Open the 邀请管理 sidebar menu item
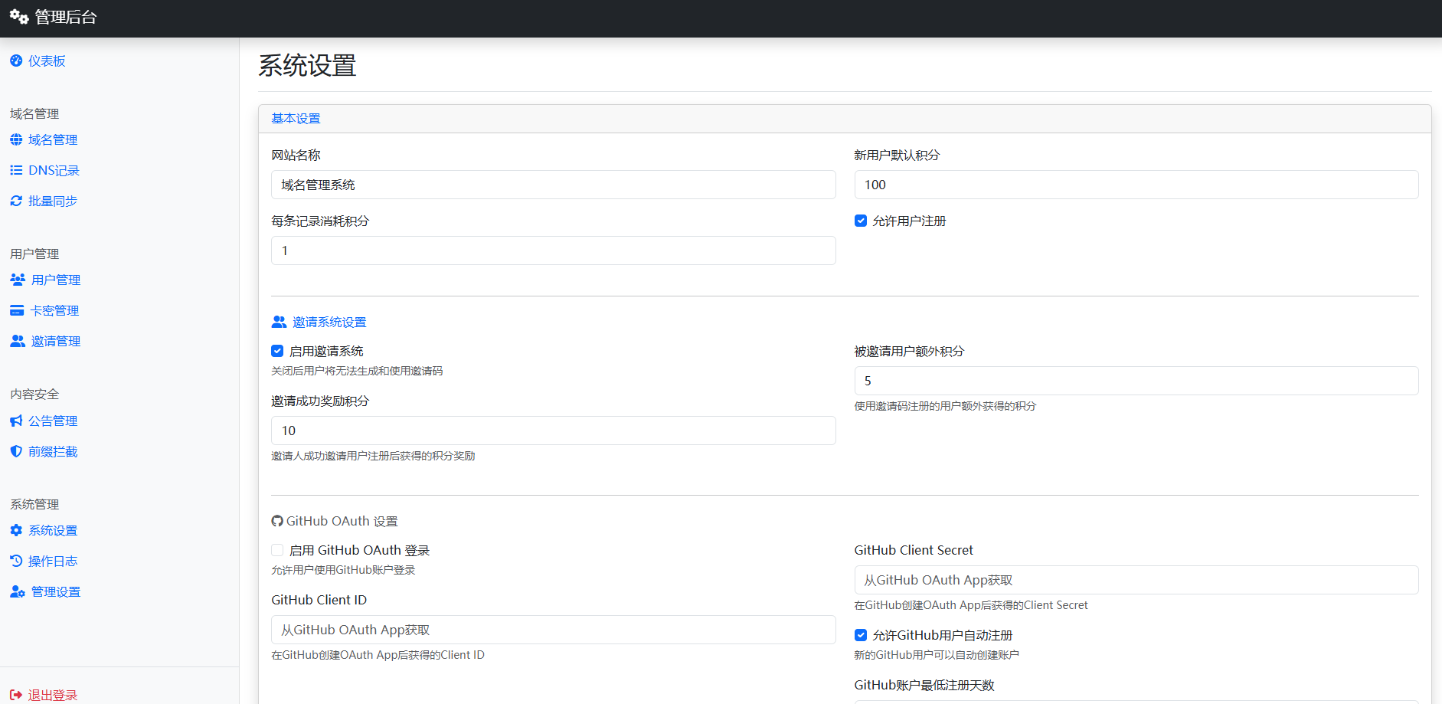The image size is (1442, 704). click(55, 341)
